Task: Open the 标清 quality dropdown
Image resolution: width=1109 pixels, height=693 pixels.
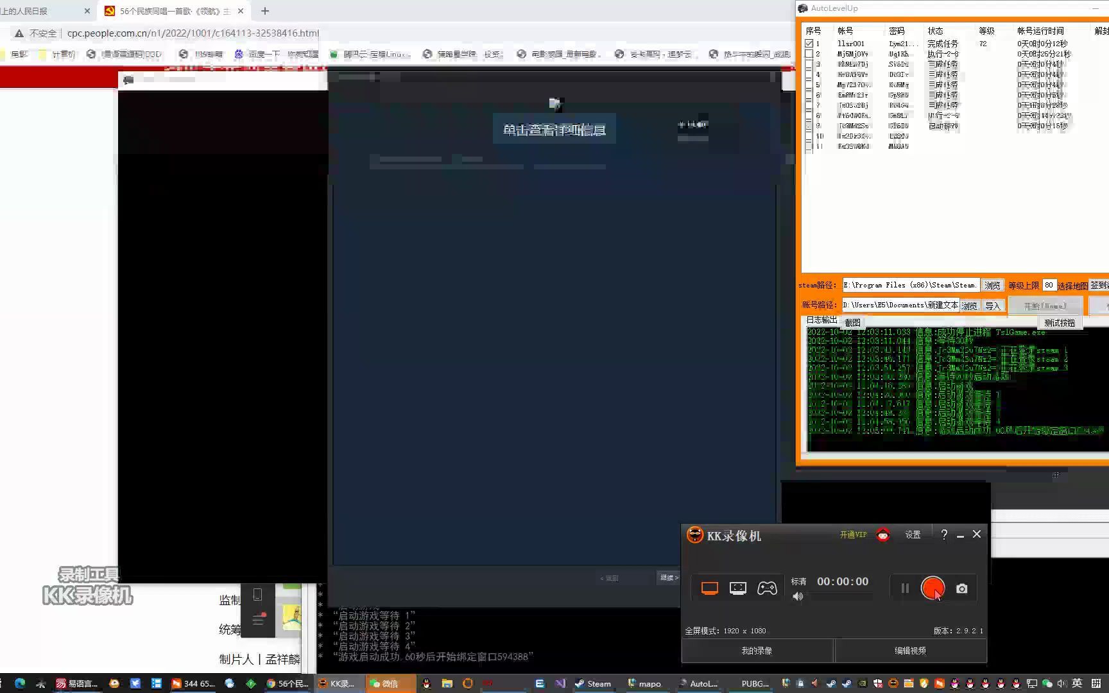Action: (799, 581)
